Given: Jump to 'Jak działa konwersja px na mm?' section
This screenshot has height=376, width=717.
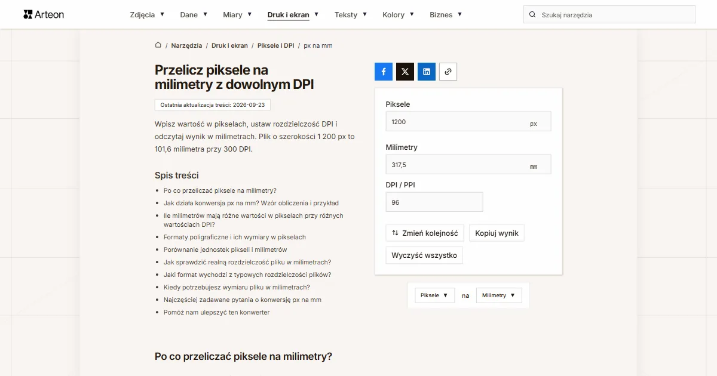Looking at the screenshot, I should coord(251,203).
